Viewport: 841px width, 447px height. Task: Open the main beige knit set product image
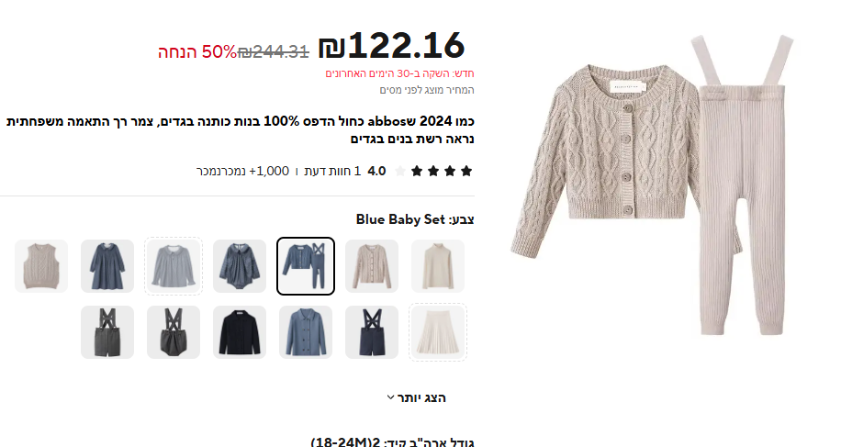[x=652, y=184]
